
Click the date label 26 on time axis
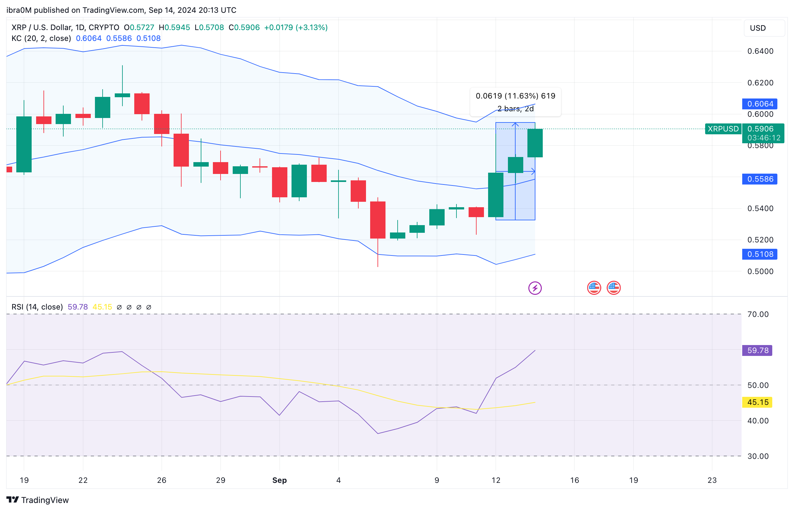161,480
